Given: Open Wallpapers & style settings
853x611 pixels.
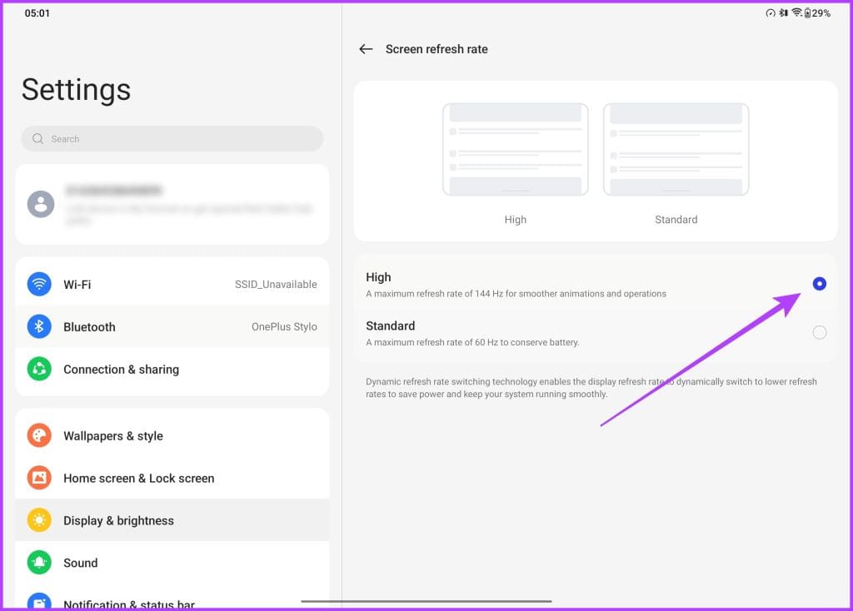Looking at the screenshot, I should click(x=172, y=435).
